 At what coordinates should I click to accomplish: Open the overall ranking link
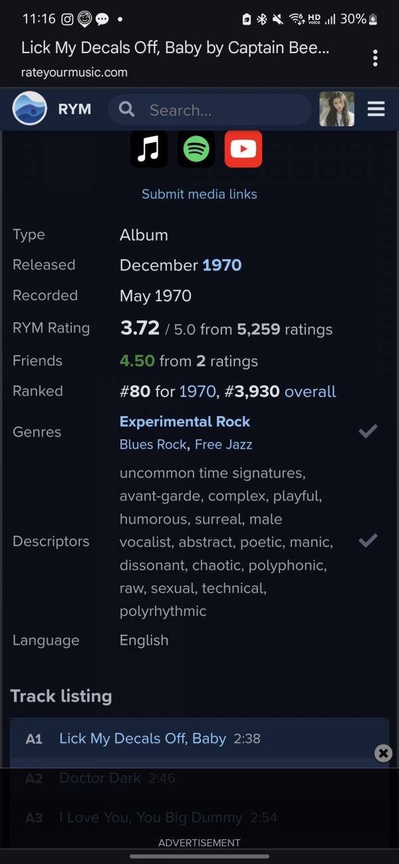click(x=311, y=391)
